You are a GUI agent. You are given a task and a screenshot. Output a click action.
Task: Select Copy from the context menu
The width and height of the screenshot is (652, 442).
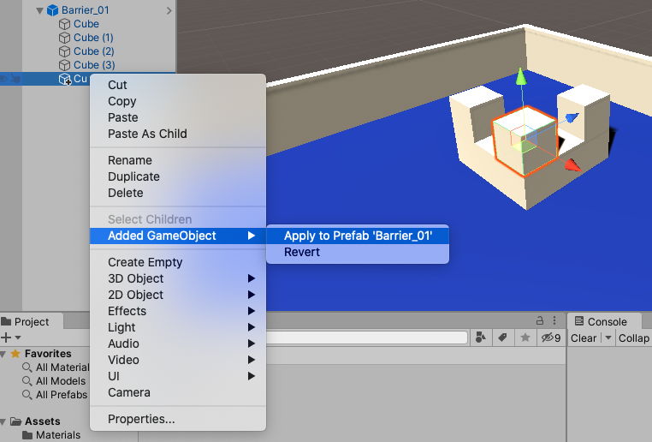coord(178,101)
